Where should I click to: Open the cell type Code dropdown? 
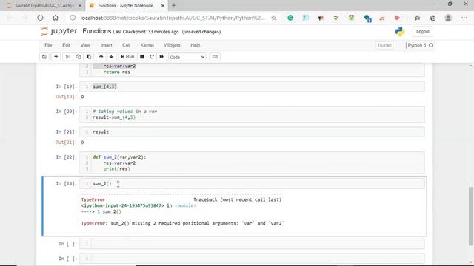tap(187, 57)
